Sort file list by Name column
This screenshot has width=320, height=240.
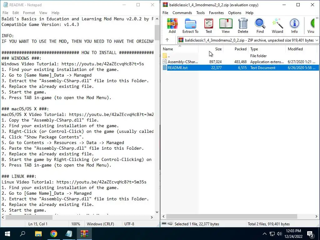[180, 49]
